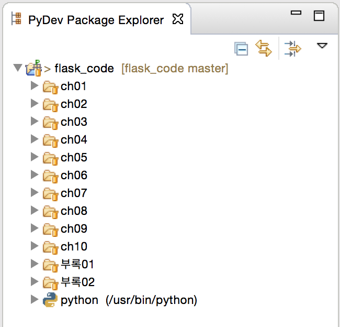Click the Collapse All toolbar icon

tap(241, 49)
